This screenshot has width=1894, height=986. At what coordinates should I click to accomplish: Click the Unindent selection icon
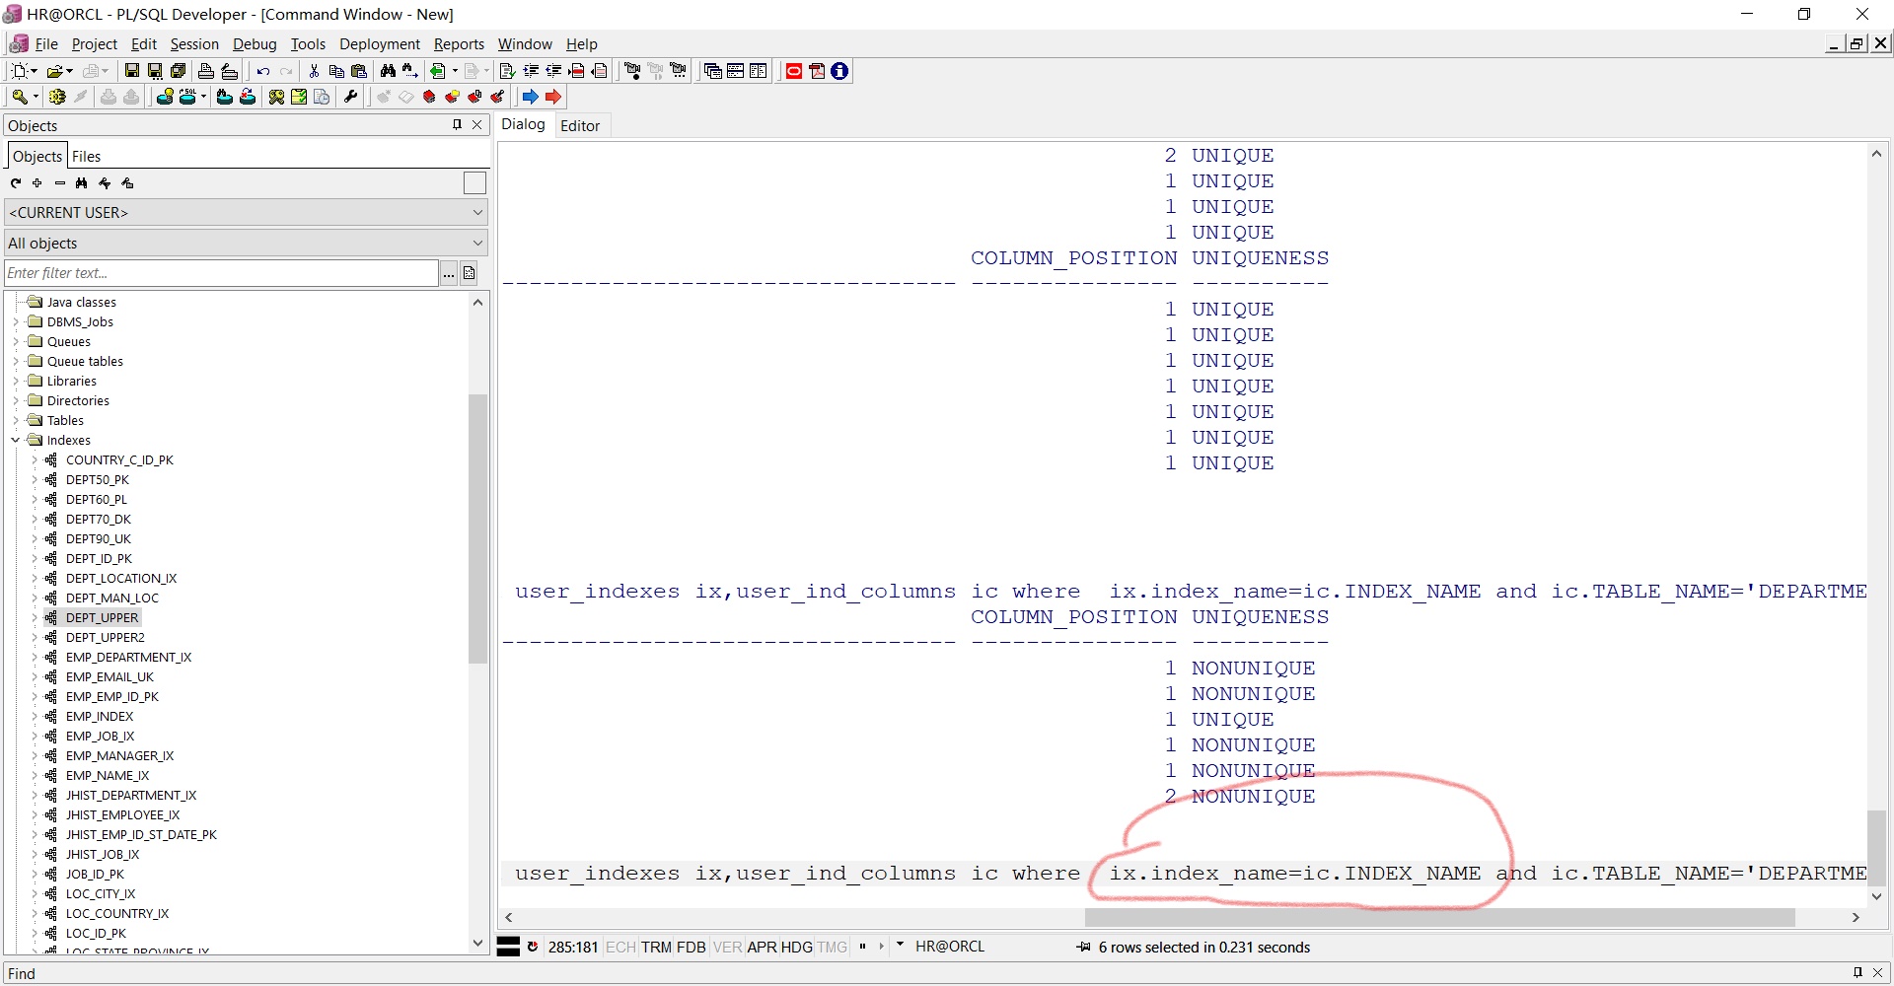553,71
